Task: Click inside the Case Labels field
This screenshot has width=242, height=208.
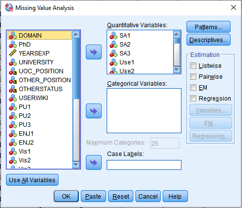Action: (x=144, y=165)
